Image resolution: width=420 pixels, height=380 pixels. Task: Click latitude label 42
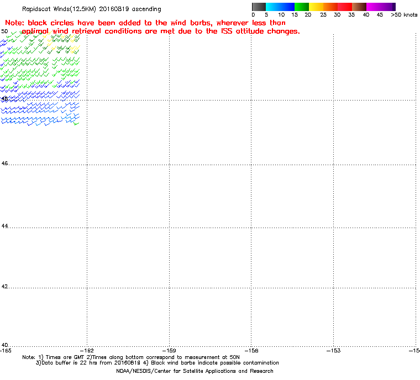click(4, 287)
